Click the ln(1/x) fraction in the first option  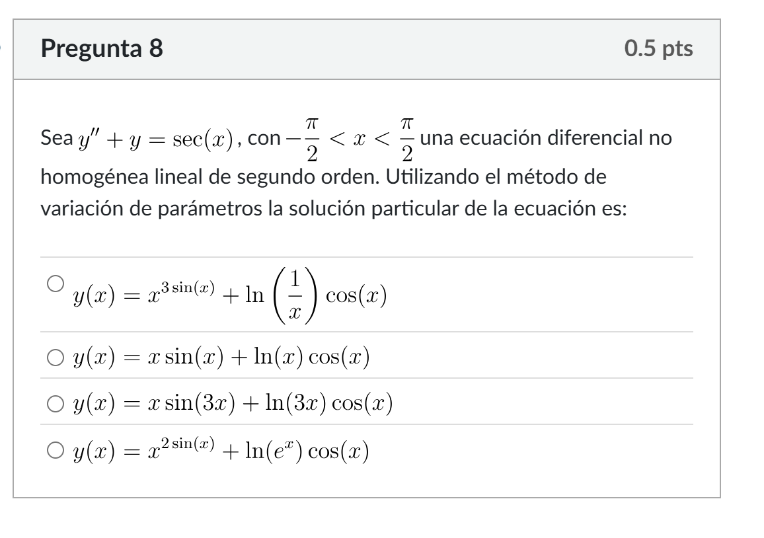[x=282, y=295]
